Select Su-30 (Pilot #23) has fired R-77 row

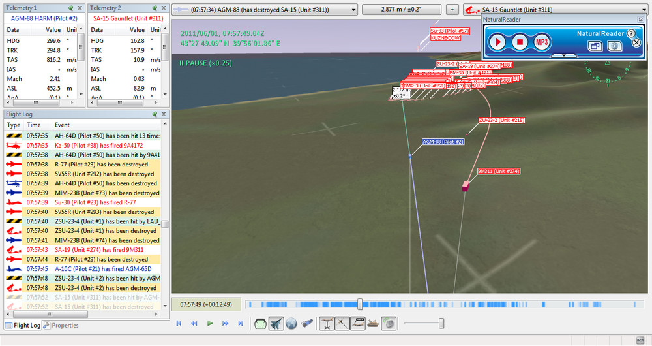(x=83, y=202)
